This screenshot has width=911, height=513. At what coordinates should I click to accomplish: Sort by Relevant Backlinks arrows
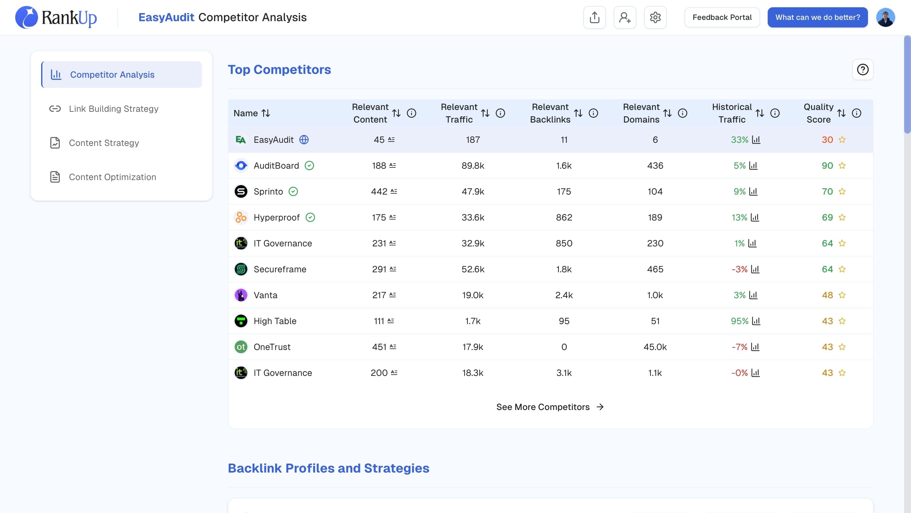tap(578, 113)
